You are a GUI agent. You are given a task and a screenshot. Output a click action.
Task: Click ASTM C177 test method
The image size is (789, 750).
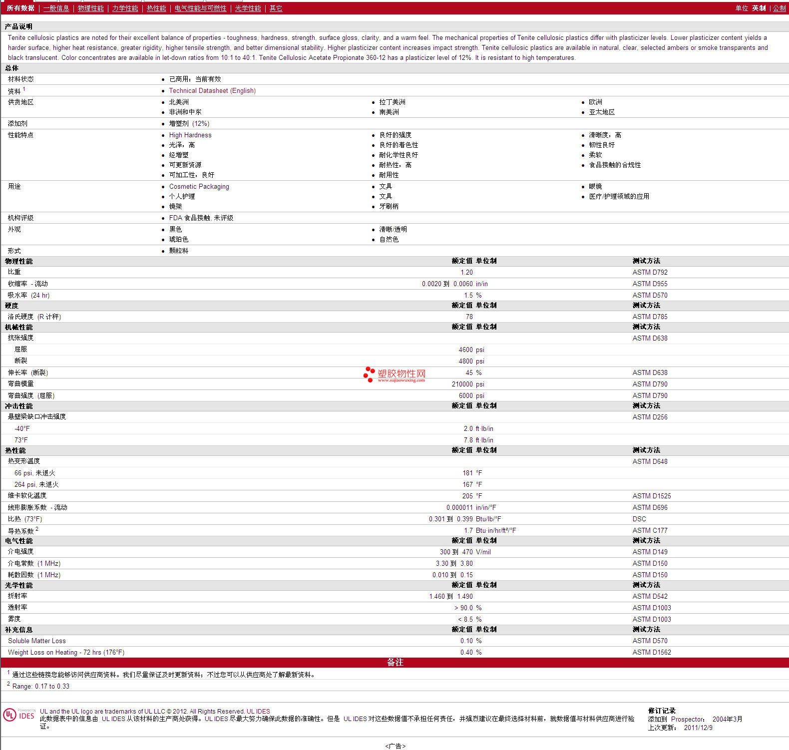pos(650,530)
